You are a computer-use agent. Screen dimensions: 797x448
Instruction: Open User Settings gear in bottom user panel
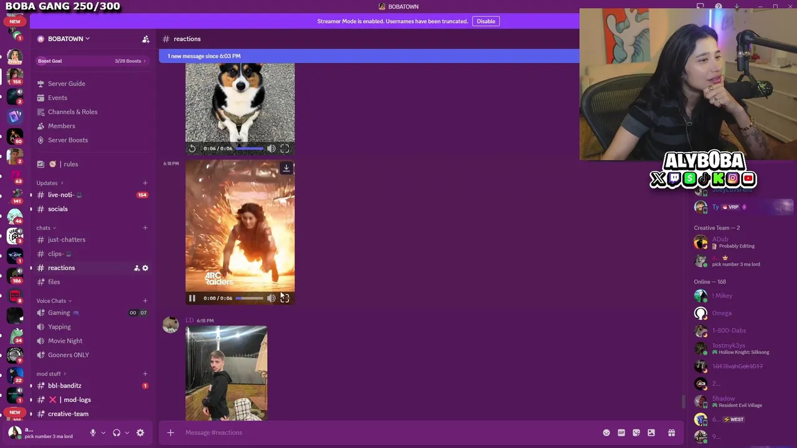pyautogui.click(x=140, y=433)
